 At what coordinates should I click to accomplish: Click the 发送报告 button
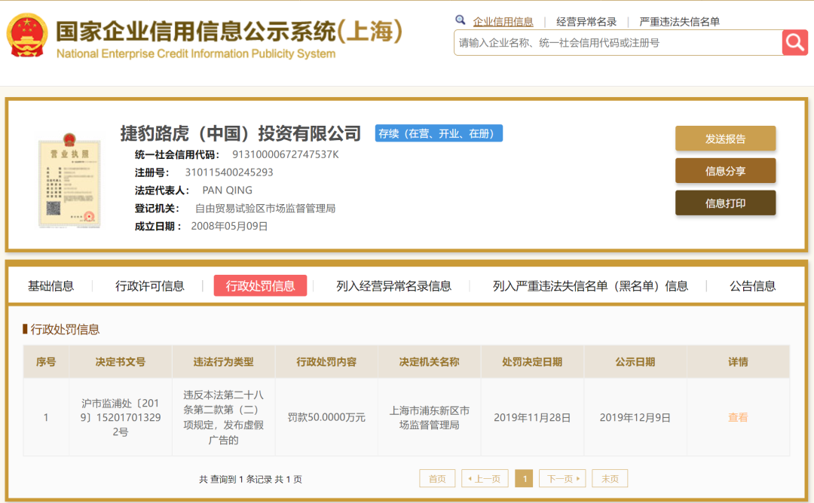[725, 139]
